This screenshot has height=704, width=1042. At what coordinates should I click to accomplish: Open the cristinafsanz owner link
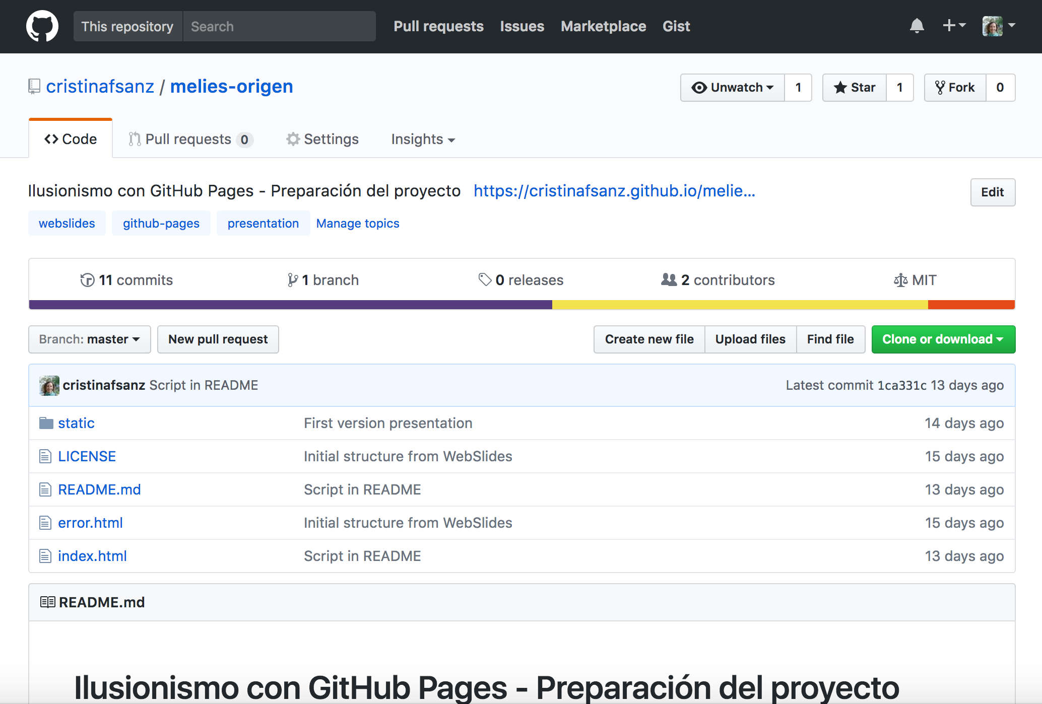pos(100,87)
